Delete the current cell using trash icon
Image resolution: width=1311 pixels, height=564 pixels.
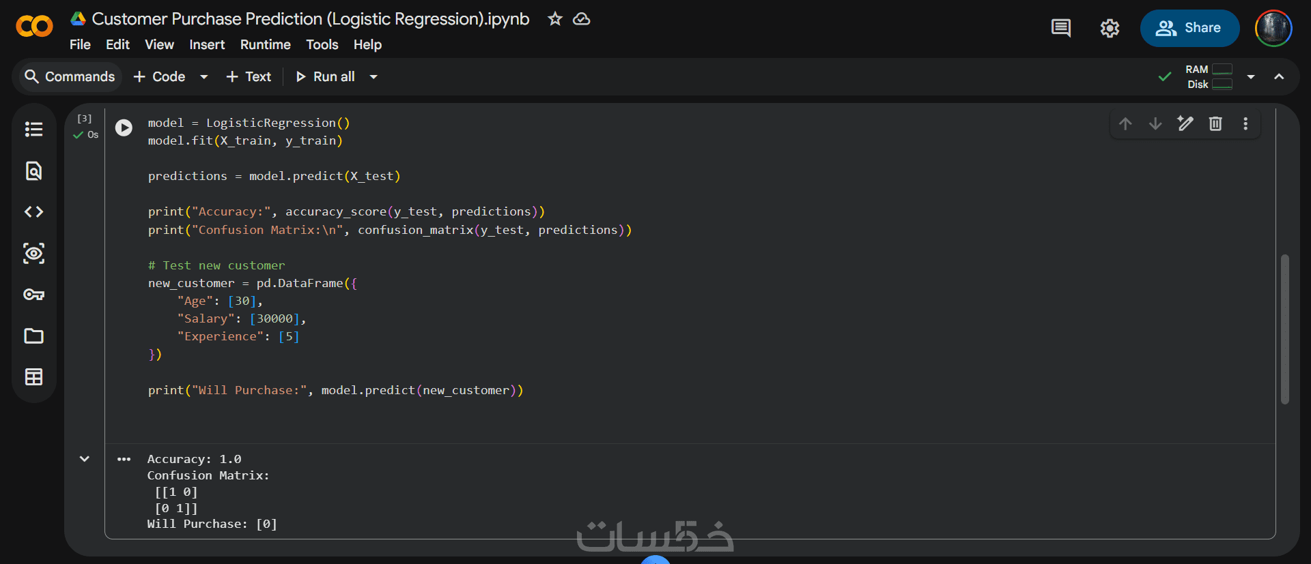[x=1215, y=123]
